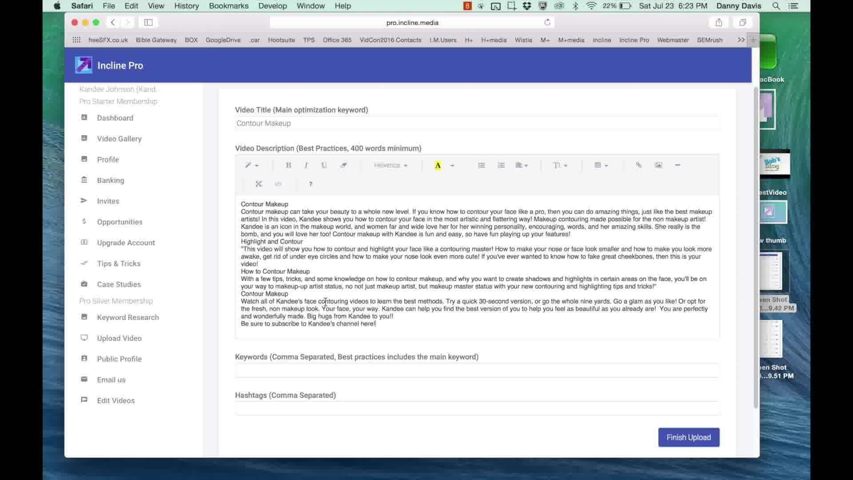Screen dimensions: 853x480
Task: Click the Upgrade Account icon
Action: (x=84, y=242)
